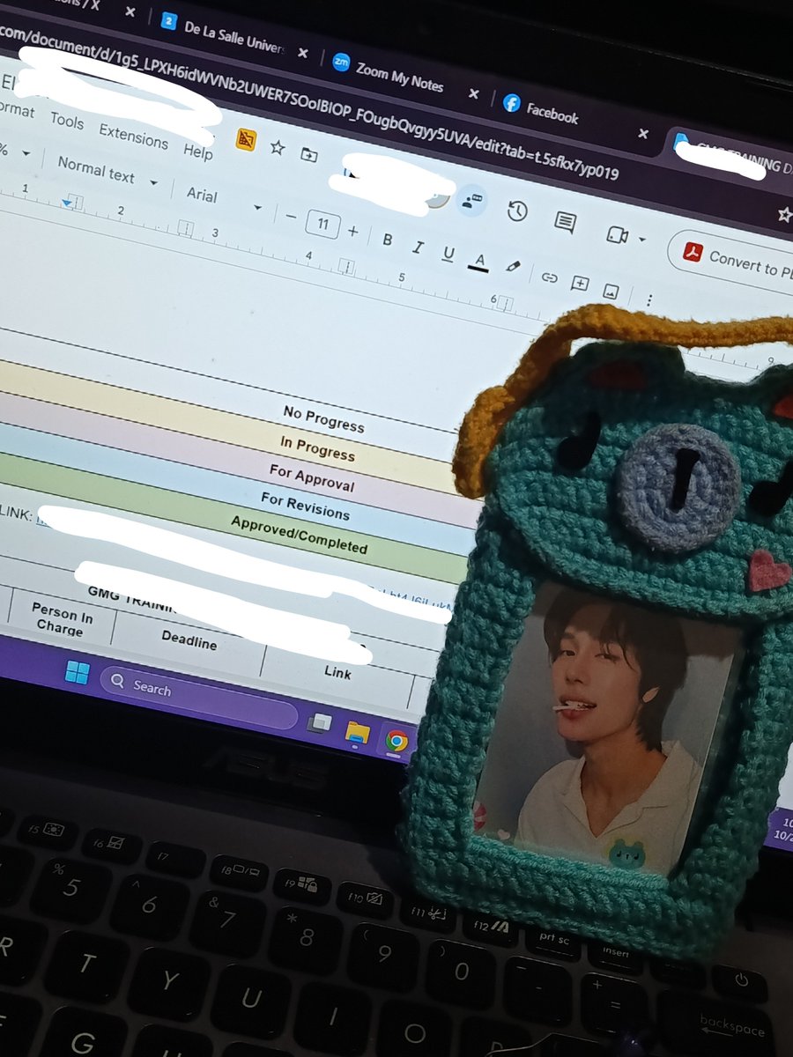Switch to the Zoom My Notes tab
The height and width of the screenshot is (1057, 793).
389,74
